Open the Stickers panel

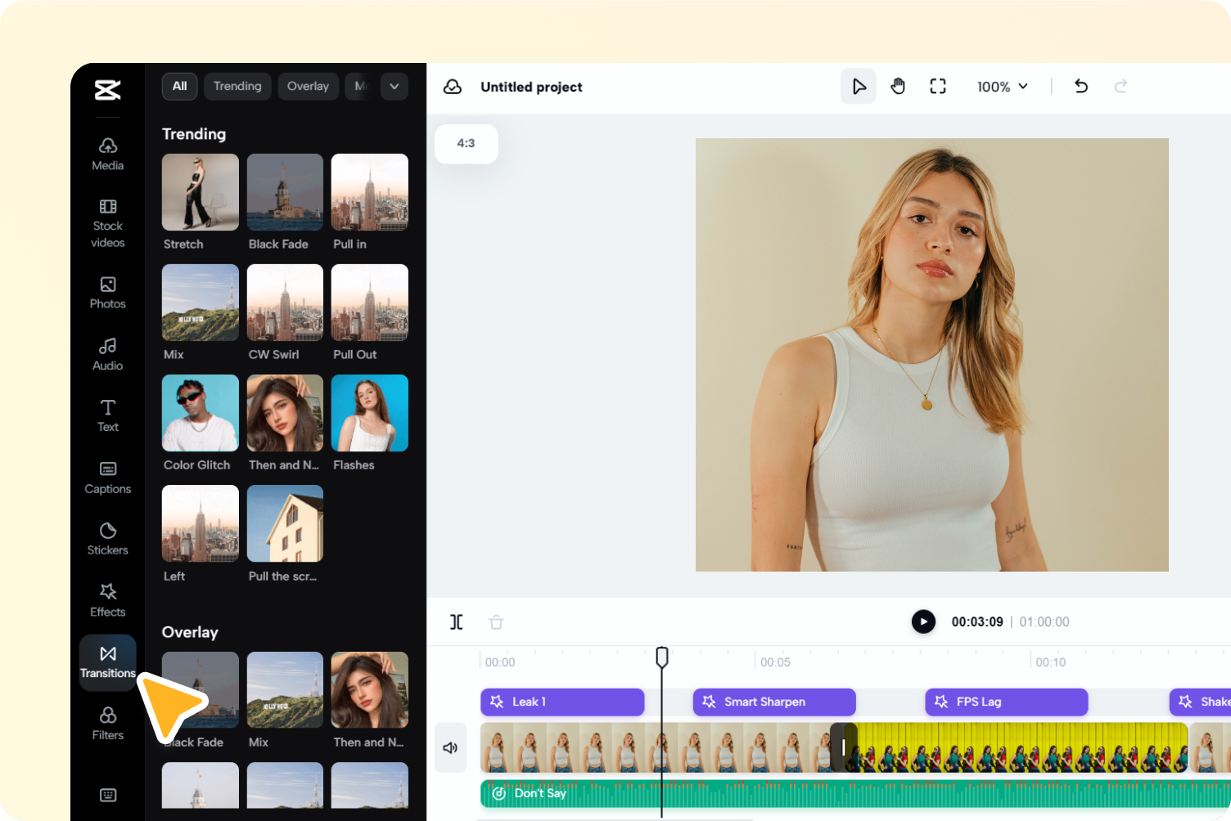click(x=107, y=538)
